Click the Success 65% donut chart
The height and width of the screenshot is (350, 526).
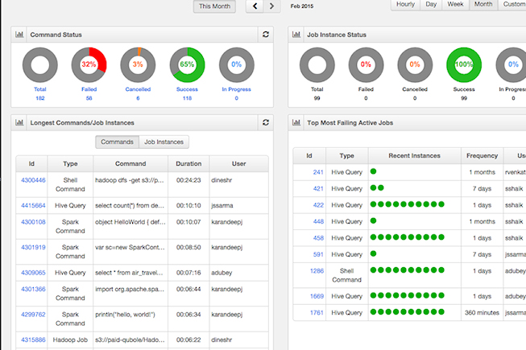tap(187, 64)
